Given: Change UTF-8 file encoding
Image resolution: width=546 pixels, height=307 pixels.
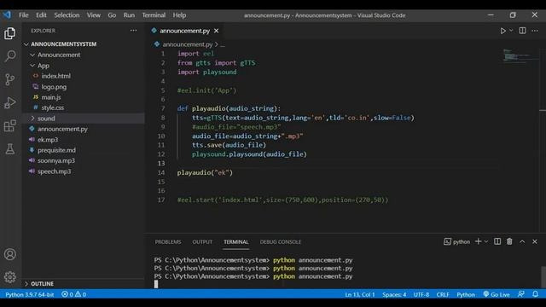Looking at the screenshot, I should pyautogui.click(x=421, y=294).
